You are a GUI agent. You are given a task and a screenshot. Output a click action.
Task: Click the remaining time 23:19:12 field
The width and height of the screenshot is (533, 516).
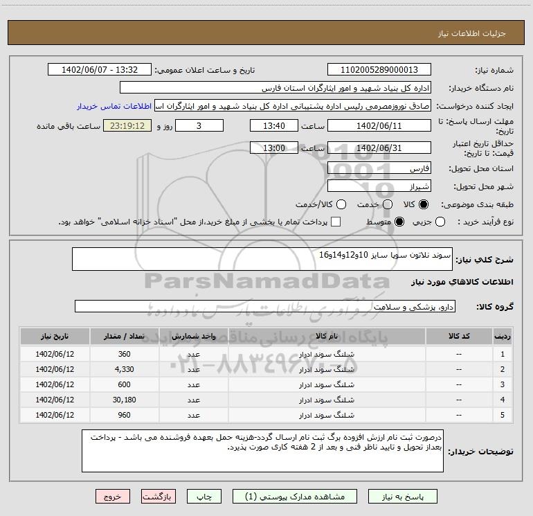[127, 125]
